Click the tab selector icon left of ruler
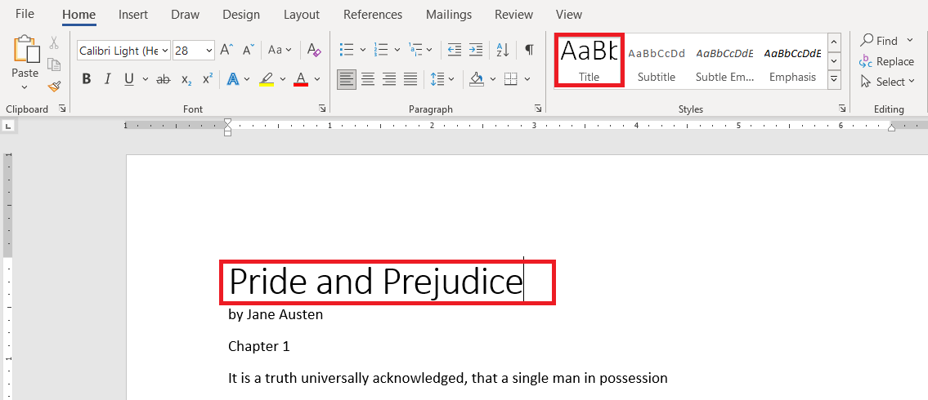This screenshot has height=400, width=928. pos(9,126)
